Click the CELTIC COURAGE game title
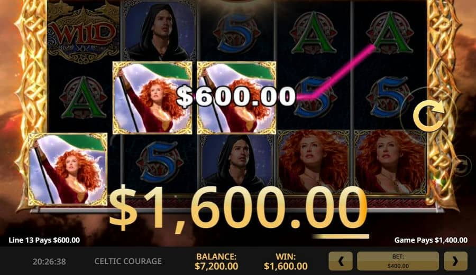 tap(128, 261)
